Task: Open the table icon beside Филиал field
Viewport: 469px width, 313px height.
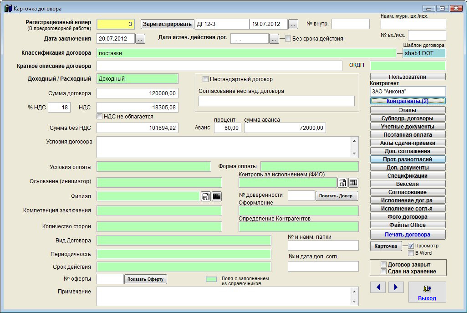Action: pos(217,196)
